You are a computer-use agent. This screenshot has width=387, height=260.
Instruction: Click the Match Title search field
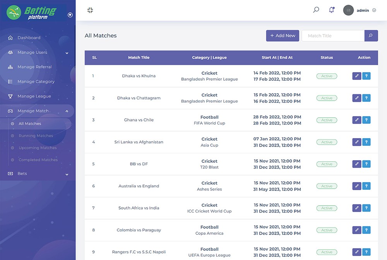coord(333,36)
